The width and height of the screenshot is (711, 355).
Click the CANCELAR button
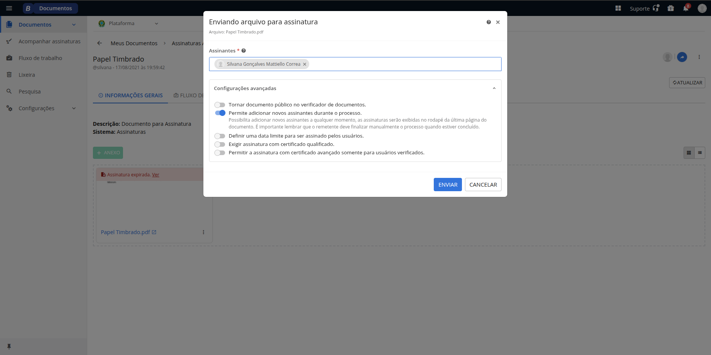click(x=483, y=185)
